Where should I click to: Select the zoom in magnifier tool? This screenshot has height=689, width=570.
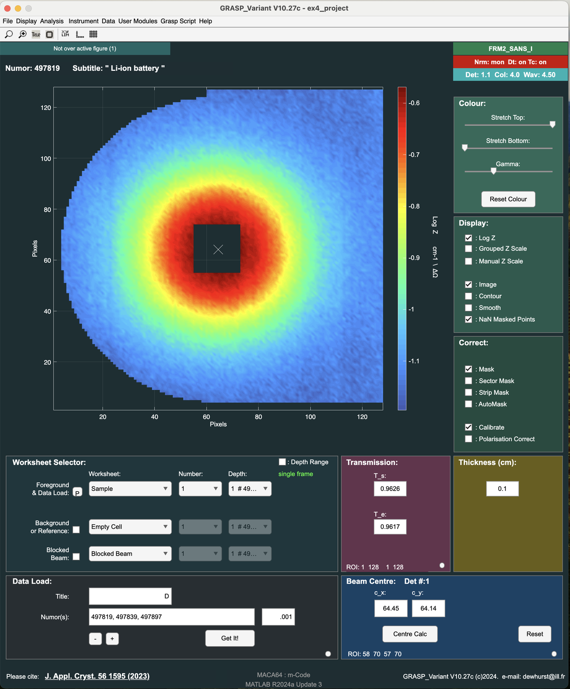click(22, 34)
